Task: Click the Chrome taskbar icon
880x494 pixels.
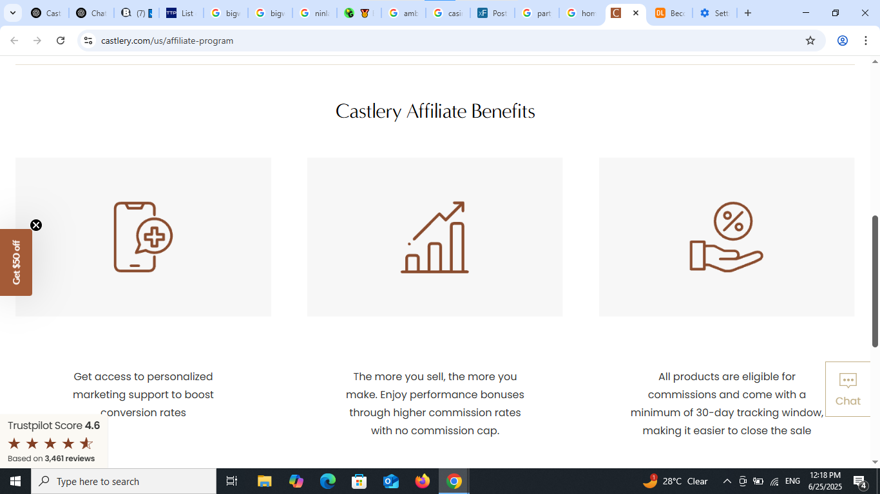Action: pyautogui.click(x=454, y=481)
